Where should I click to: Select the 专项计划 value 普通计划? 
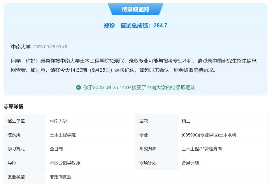pos(190,163)
